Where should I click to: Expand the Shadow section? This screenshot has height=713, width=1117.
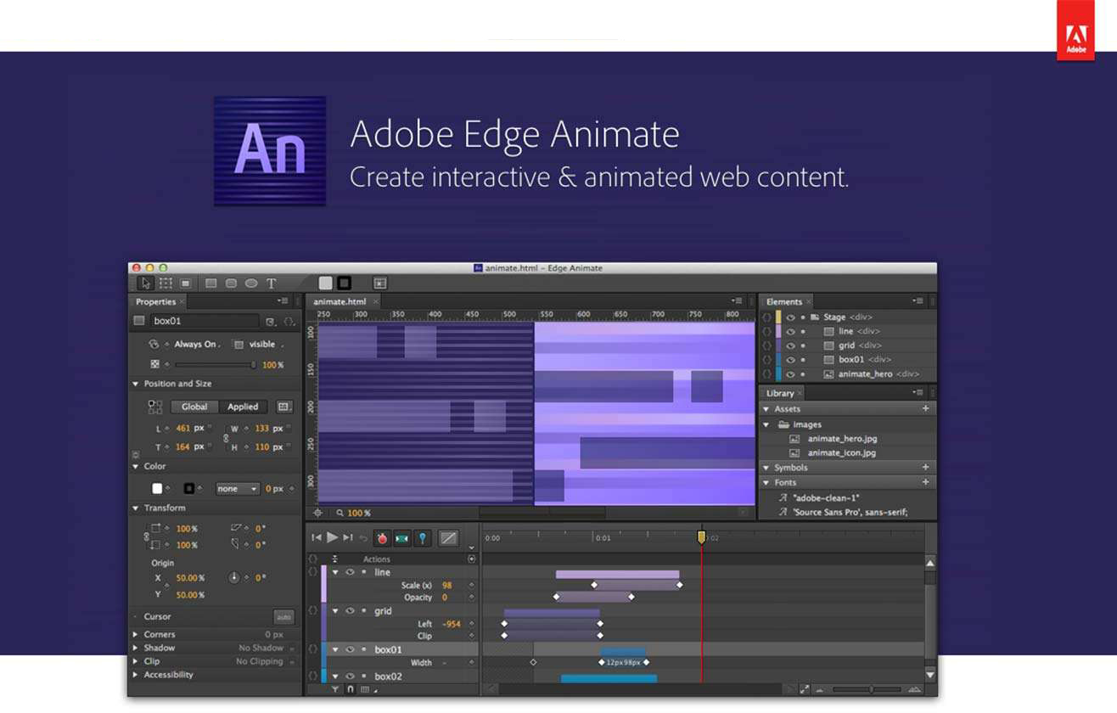(x=135, y=648)
